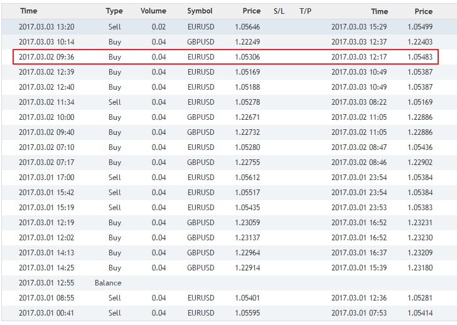The height and width of the screenshot is (325, 457).
Task: Click open price 1.05595
Action: tap(247, 313)
